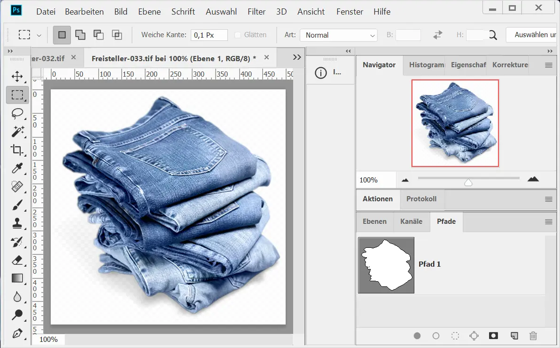Toggle the Glätten checkbox
This screenshot has height=348, width=560.
(x=238, y=35)
